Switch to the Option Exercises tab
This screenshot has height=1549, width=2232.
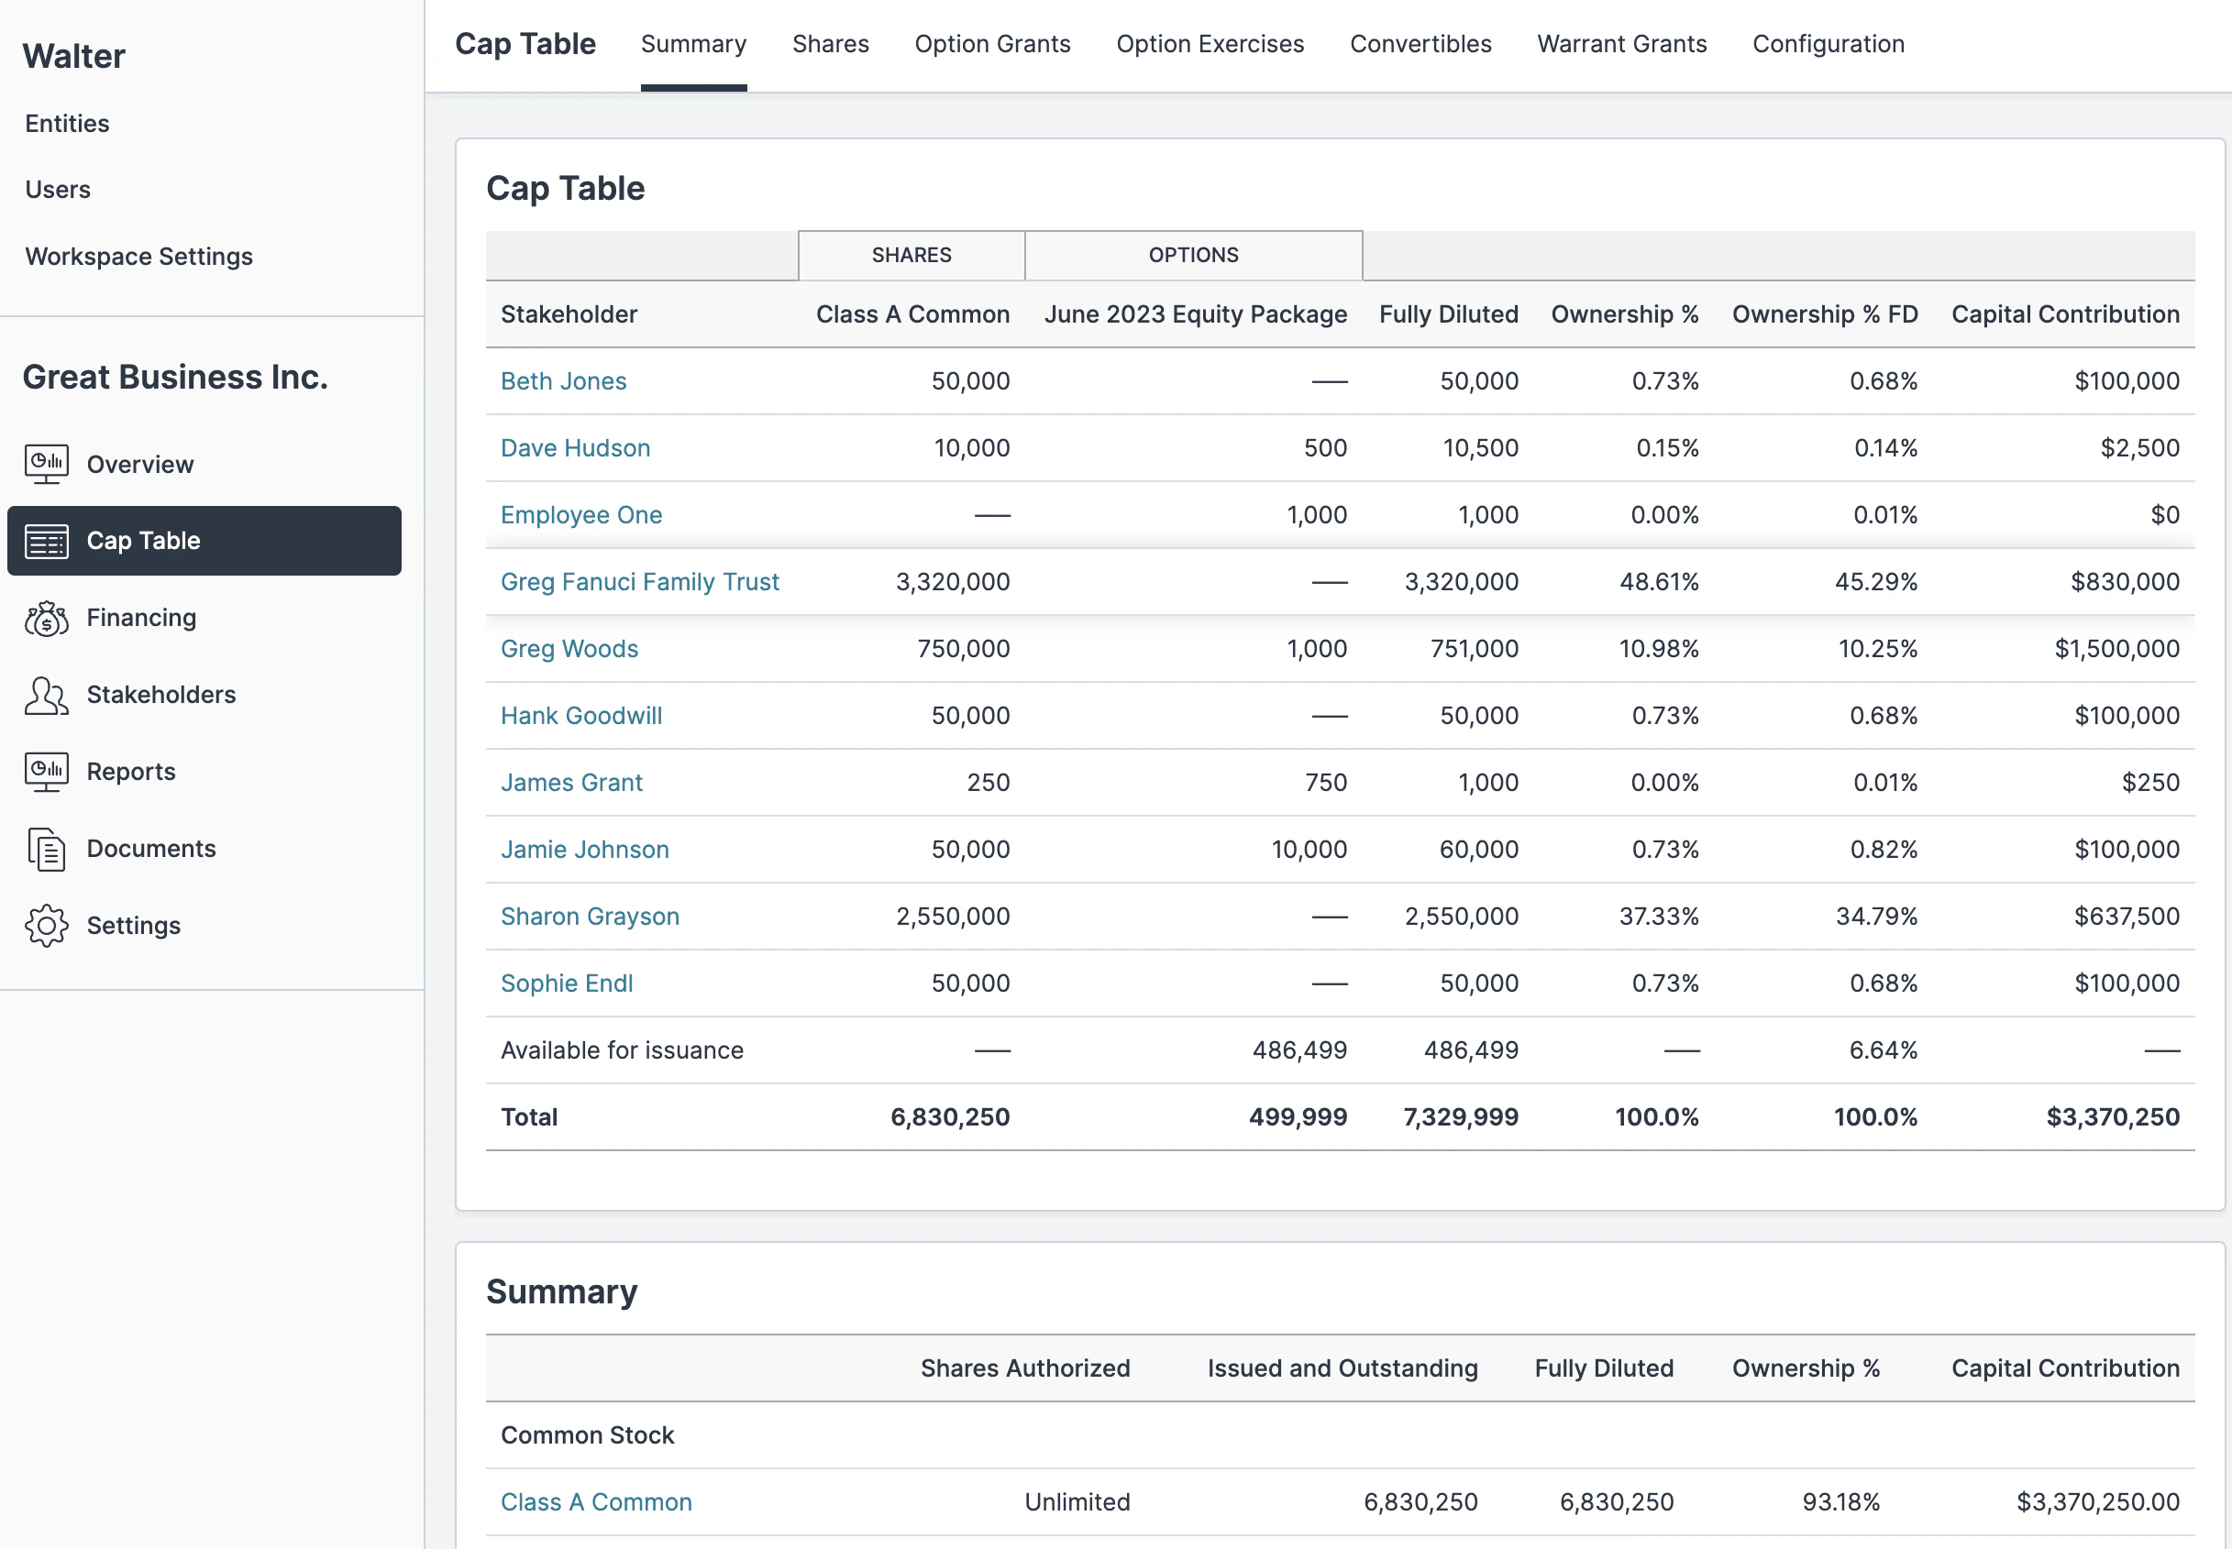pos(1210,44)
